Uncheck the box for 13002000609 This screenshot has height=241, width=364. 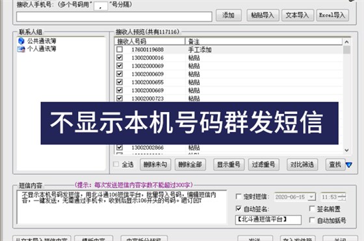(120, 74)
